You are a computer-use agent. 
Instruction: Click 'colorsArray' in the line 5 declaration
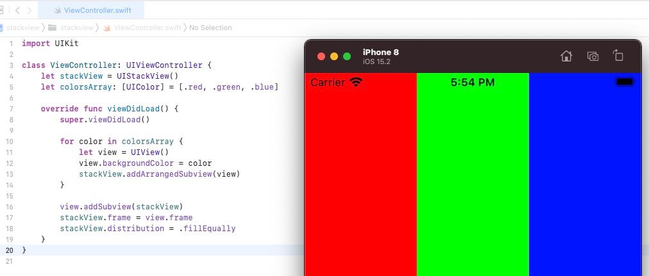86,87
